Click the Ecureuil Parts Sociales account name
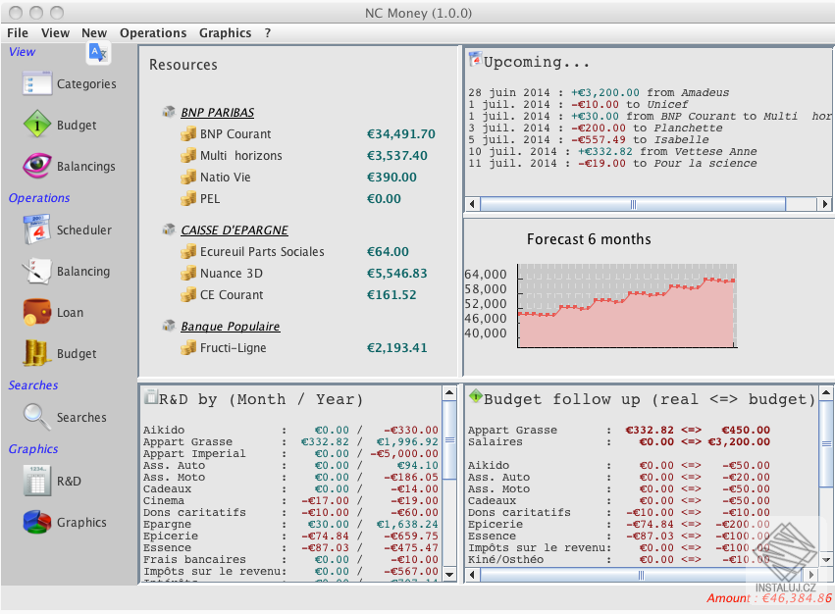Viewport: 835px width, 614px height. [x=262, y=251]
